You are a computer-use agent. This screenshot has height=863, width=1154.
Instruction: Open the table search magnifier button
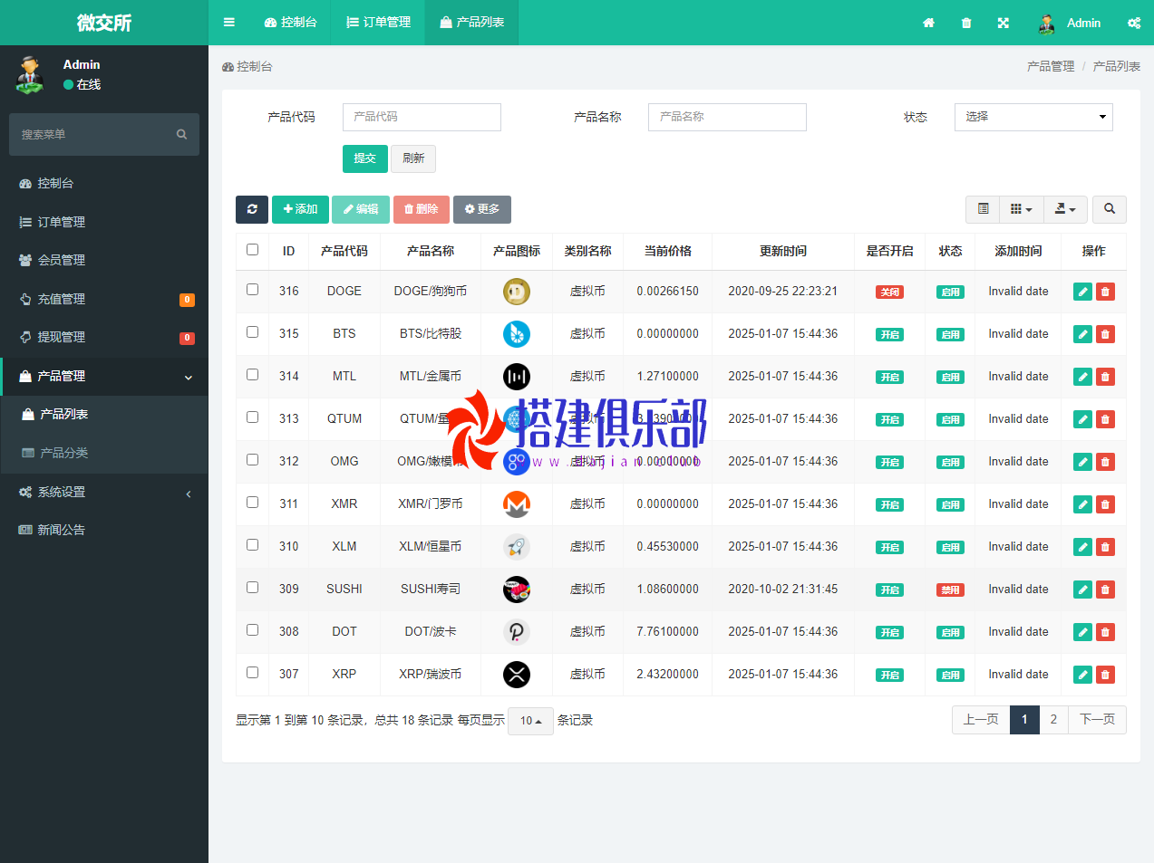click(x=1110, y=209)
